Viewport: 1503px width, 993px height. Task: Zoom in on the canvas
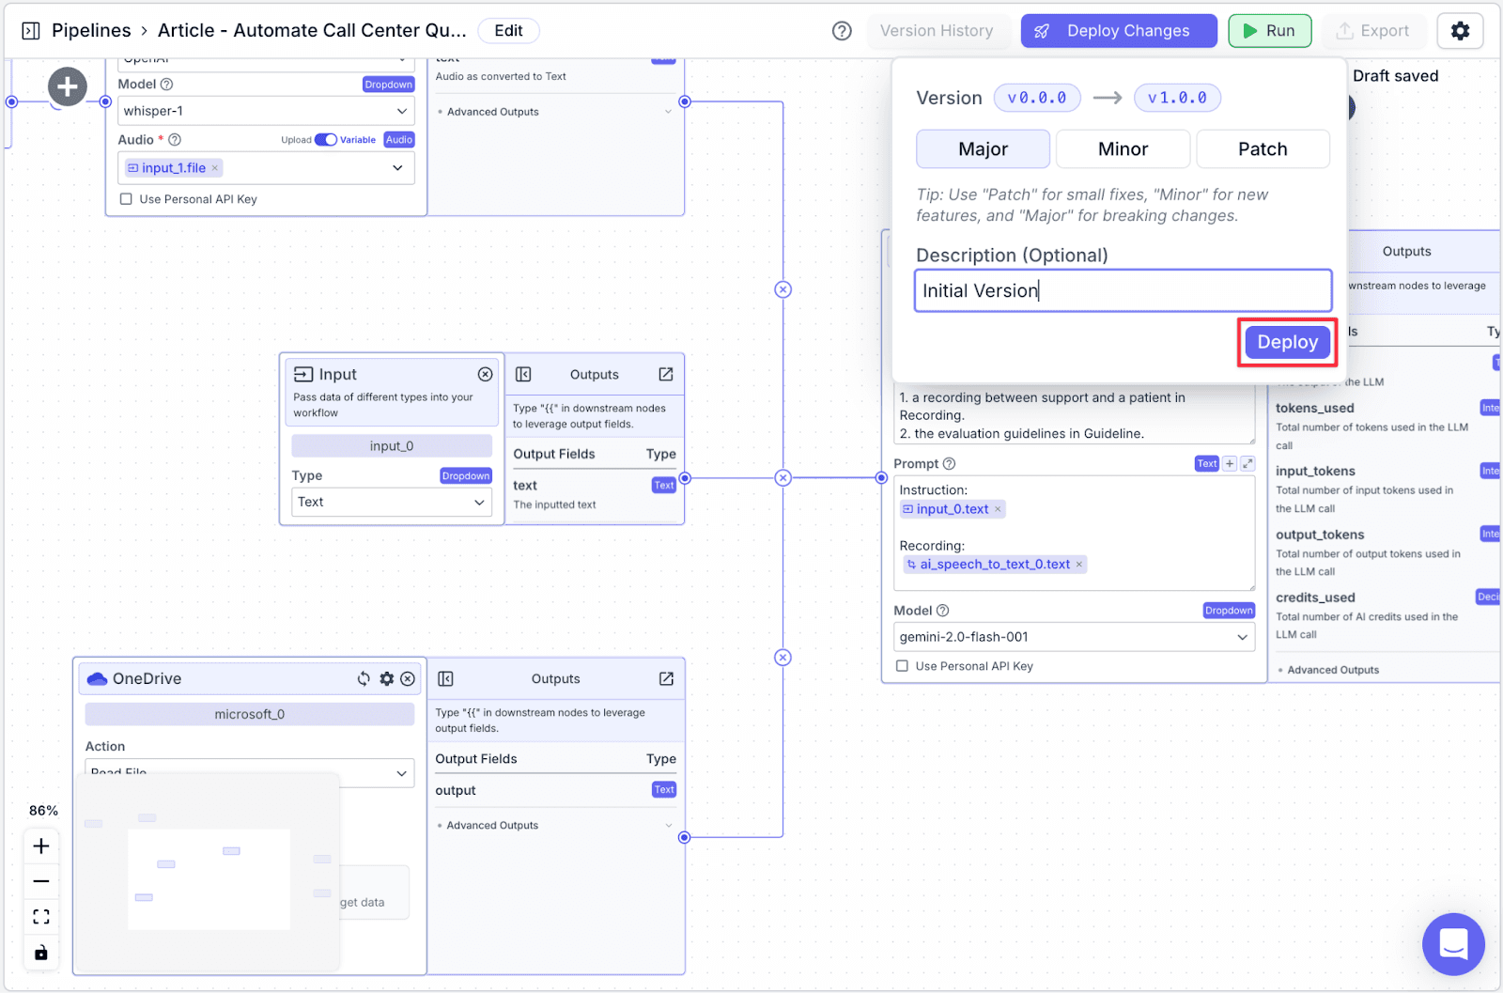(41, 846)
